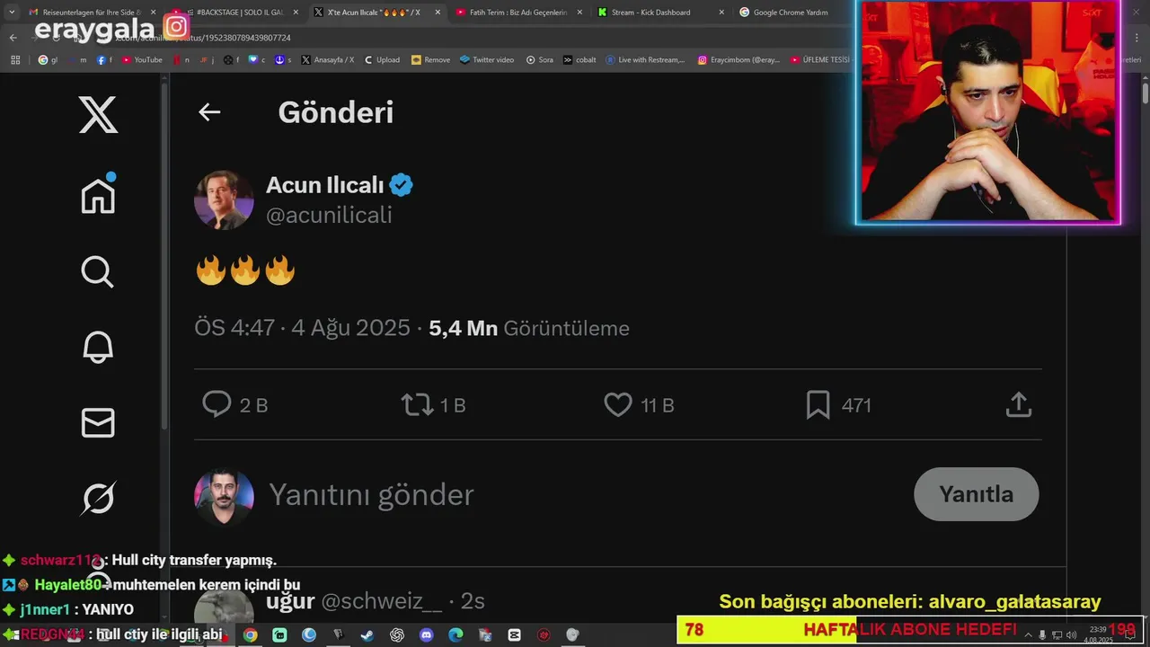
Task: Open the search magnifier in sidebar
Action: coord(97,271)
